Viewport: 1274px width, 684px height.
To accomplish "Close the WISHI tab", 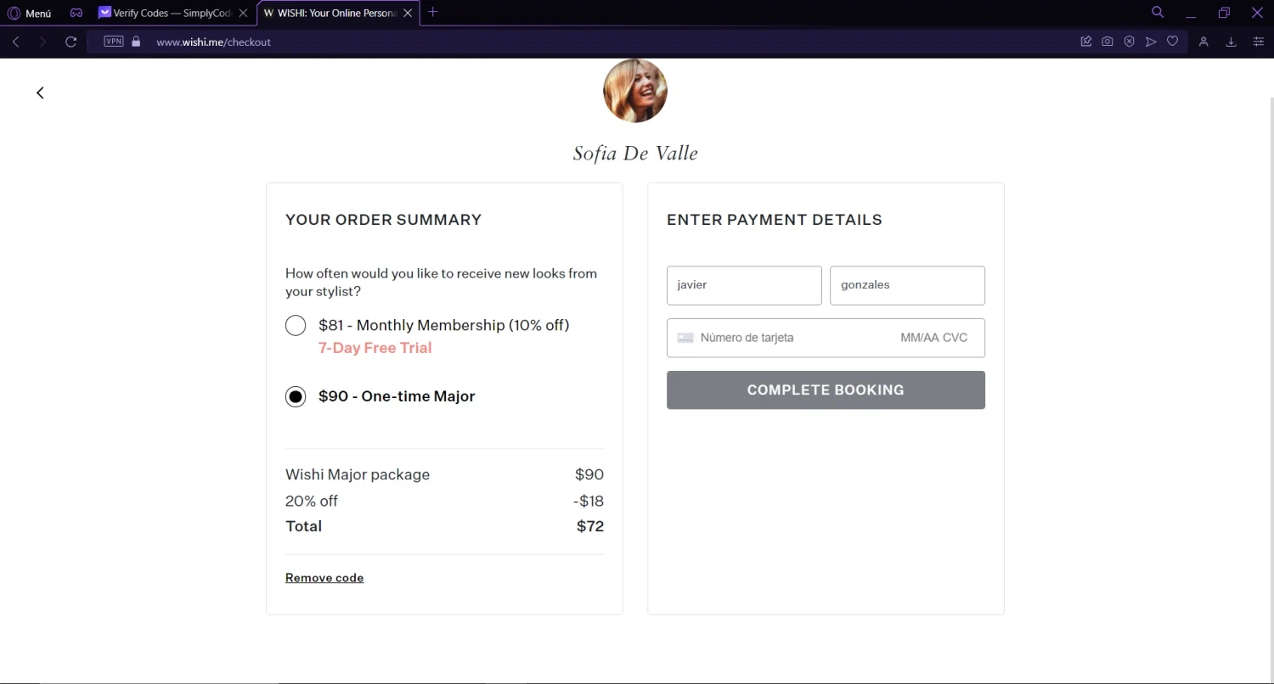I will pyautogui.click(x=408, y=13).
